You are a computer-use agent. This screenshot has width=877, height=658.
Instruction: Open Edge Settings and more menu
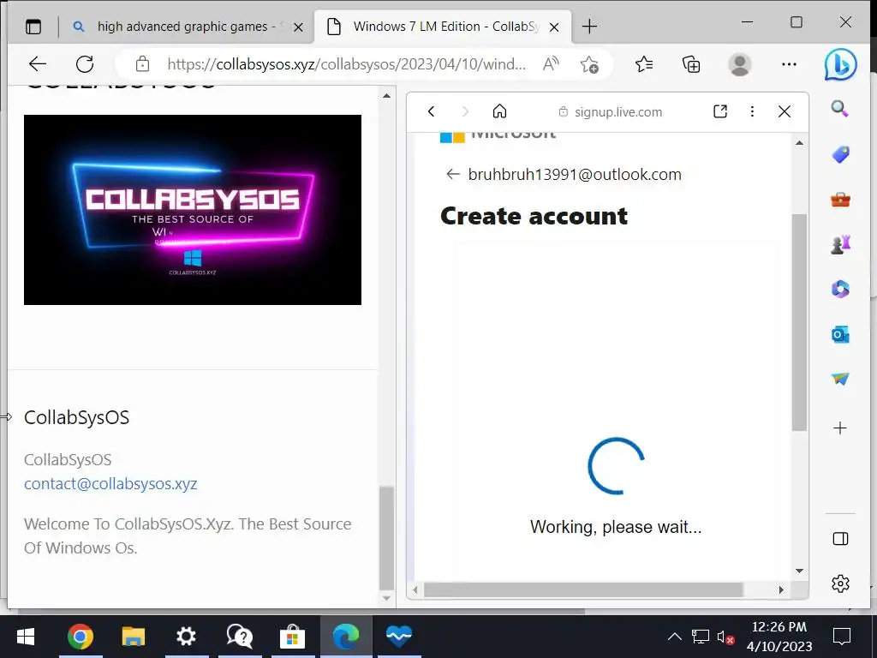coord(789,64)
